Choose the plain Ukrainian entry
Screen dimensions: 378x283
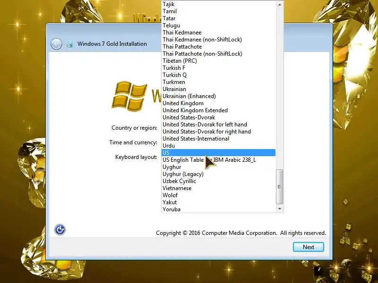coord(218,89)
